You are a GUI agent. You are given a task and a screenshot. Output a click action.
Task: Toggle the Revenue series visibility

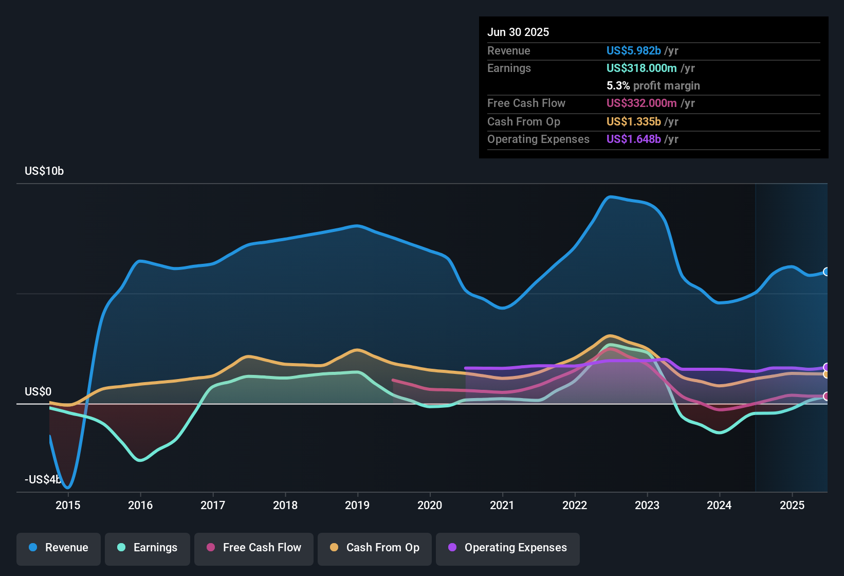(58, 548)
